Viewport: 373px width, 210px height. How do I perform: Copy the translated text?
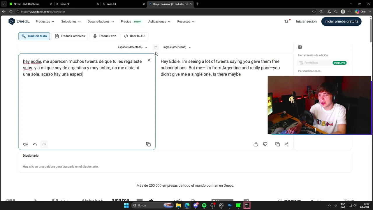click(277, 144)
